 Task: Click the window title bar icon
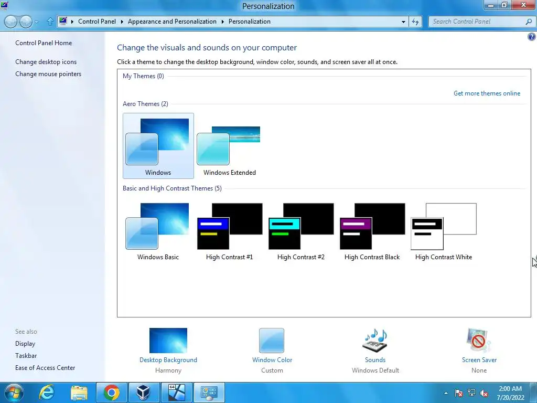click(4, 5)
